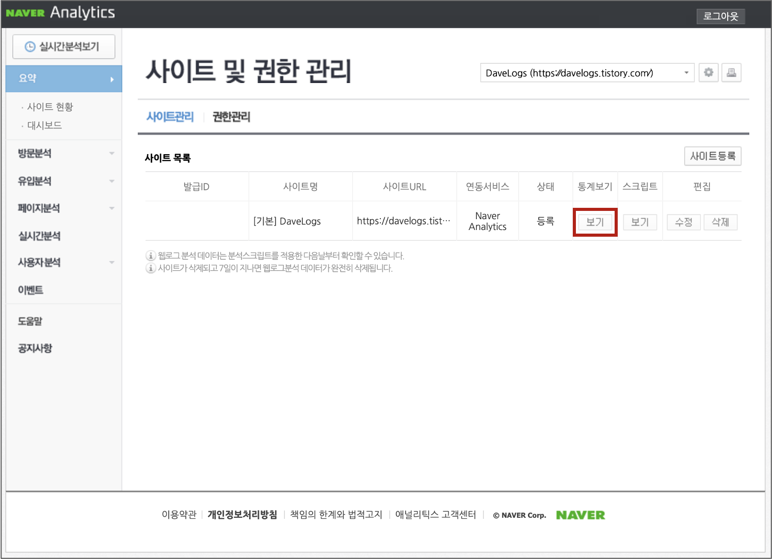
Task: Click the 사이트URL column header
Action: pyautogui.click(x=405, y=187)
